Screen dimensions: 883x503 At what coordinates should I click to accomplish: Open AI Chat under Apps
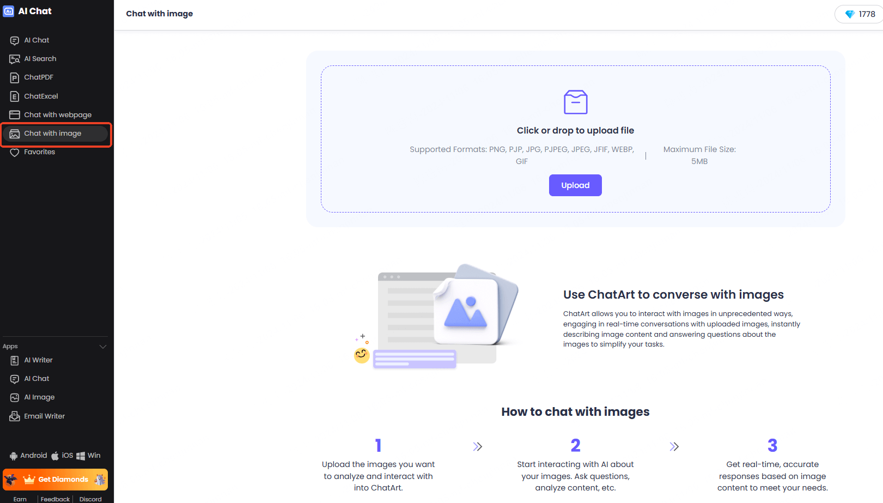click(36, 379)
